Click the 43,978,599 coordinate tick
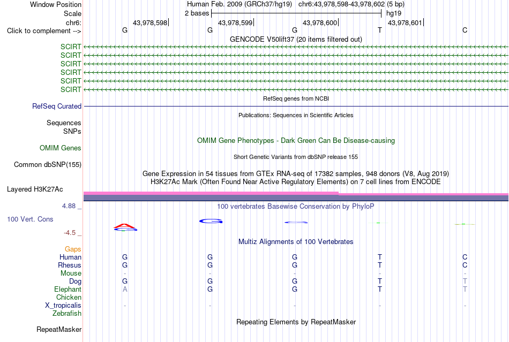The height and width of the screenshot is (342, 509). click(x=236, y=22)
